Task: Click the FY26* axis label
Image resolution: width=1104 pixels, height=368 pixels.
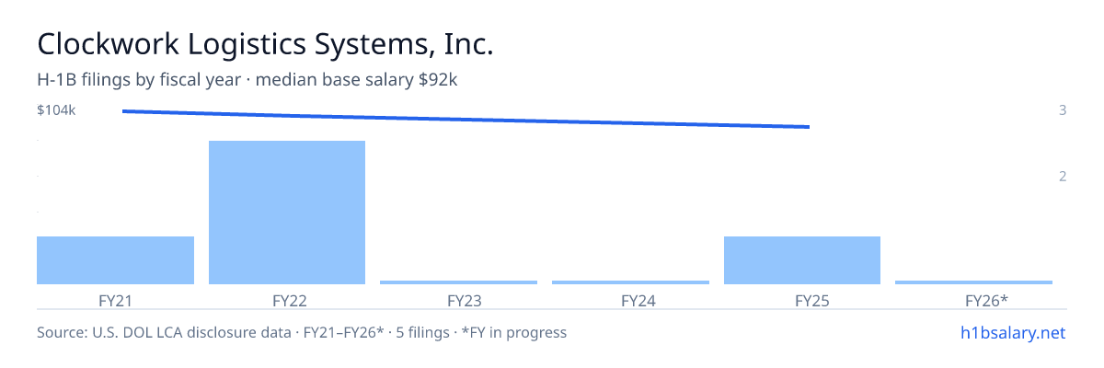Action: pos(973,300)
